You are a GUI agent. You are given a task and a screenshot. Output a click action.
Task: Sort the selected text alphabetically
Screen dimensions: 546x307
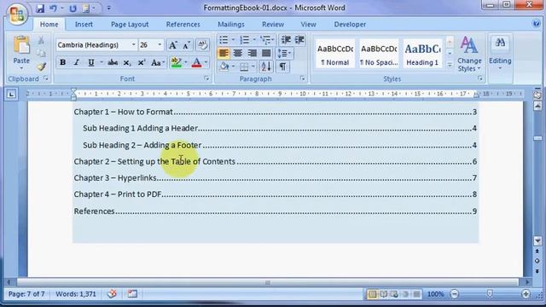265,67
